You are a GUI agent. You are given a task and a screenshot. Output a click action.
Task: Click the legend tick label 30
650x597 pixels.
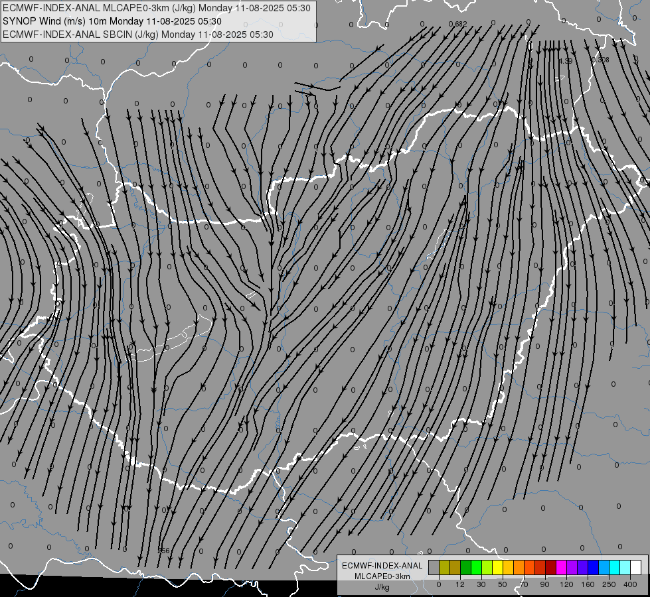pos(481,584)
